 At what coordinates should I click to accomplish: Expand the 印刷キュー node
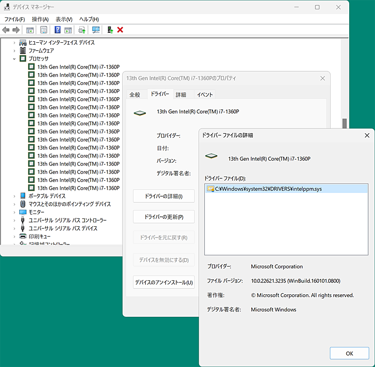tap(15, 237)
